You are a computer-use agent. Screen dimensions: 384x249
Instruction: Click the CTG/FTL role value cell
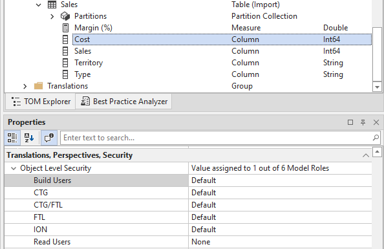tap(280, 205)
